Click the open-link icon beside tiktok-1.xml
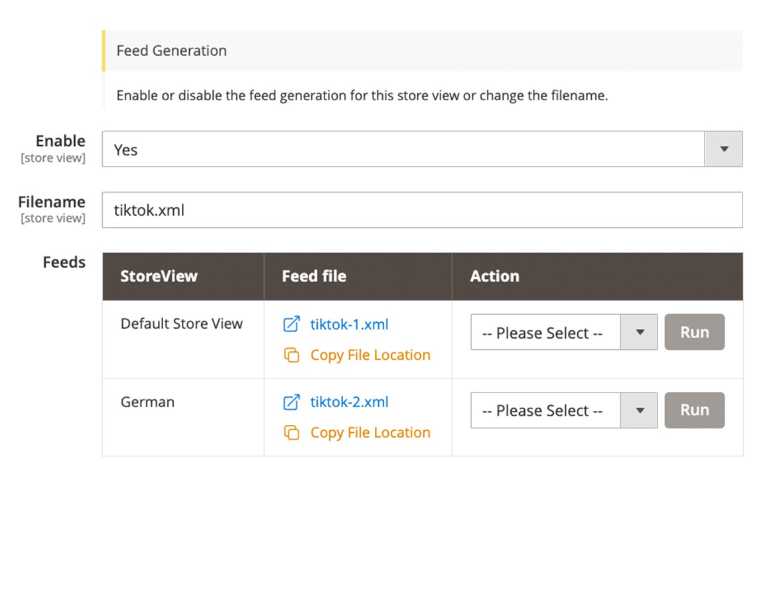775x589 pixels. pyautogui.click(x=291, y=325)
